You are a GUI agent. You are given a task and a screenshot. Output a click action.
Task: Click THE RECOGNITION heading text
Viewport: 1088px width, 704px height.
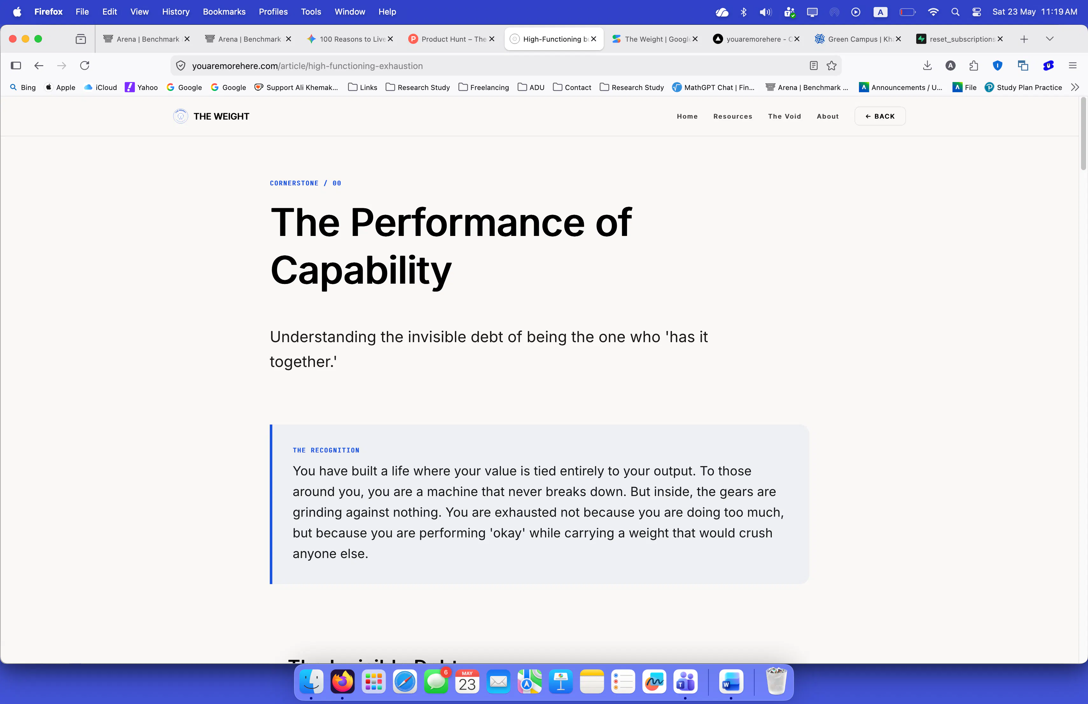326,451
